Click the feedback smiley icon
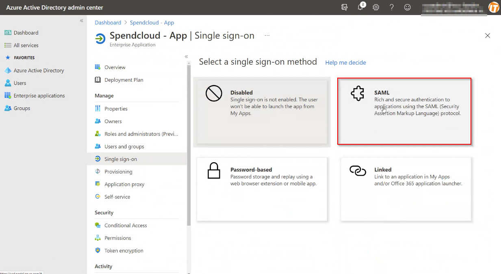Image resolution: width=501 pixels, height=274 pixels. 407,7
